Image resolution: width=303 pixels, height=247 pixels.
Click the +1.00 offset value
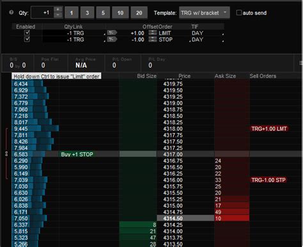(137, 33)
